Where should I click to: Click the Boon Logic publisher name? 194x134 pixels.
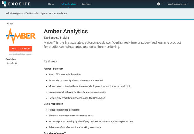click(x=12, y=63)
